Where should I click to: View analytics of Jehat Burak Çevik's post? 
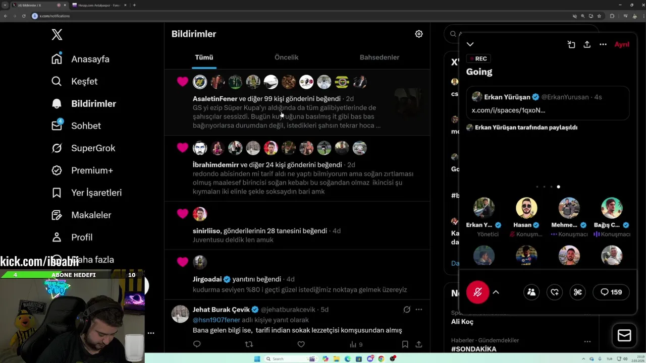(x=356, y=344)
